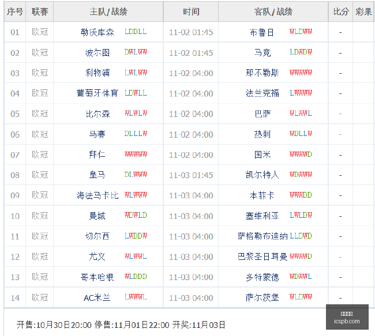The width and height of the screenshot is (375, 336).
Task: Open AC米兰 team link
Action: click(97, 298)
